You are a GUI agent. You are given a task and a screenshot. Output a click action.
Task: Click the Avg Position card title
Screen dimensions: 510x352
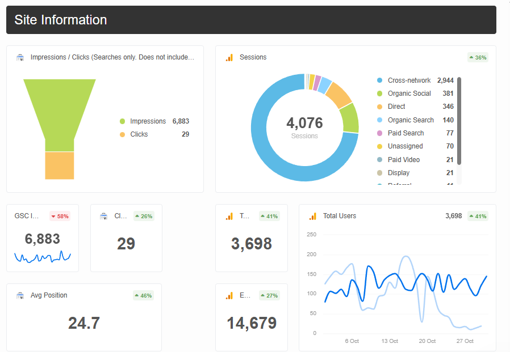pyautogui.click(x=49, y=295)
